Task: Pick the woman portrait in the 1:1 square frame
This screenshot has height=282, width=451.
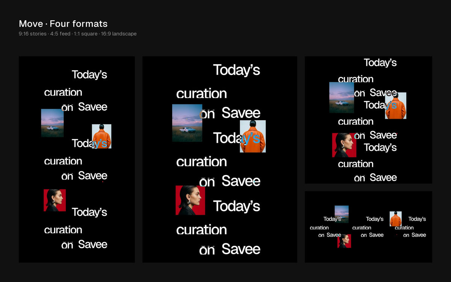Action: point(344,145)
